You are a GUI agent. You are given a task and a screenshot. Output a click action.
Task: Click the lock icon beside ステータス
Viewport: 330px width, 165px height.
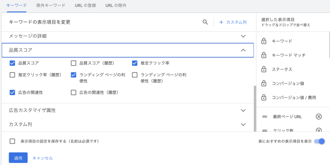(264, 69)
